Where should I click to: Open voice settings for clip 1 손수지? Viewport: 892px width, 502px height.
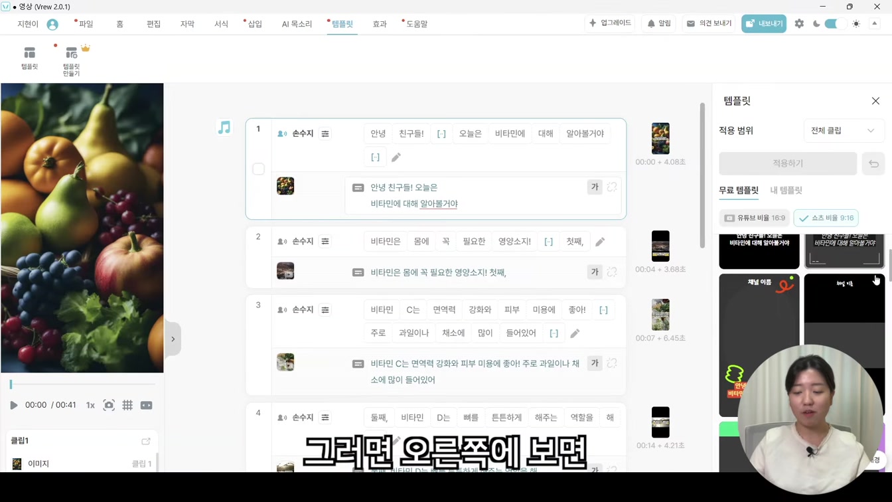tap(325, 133)
